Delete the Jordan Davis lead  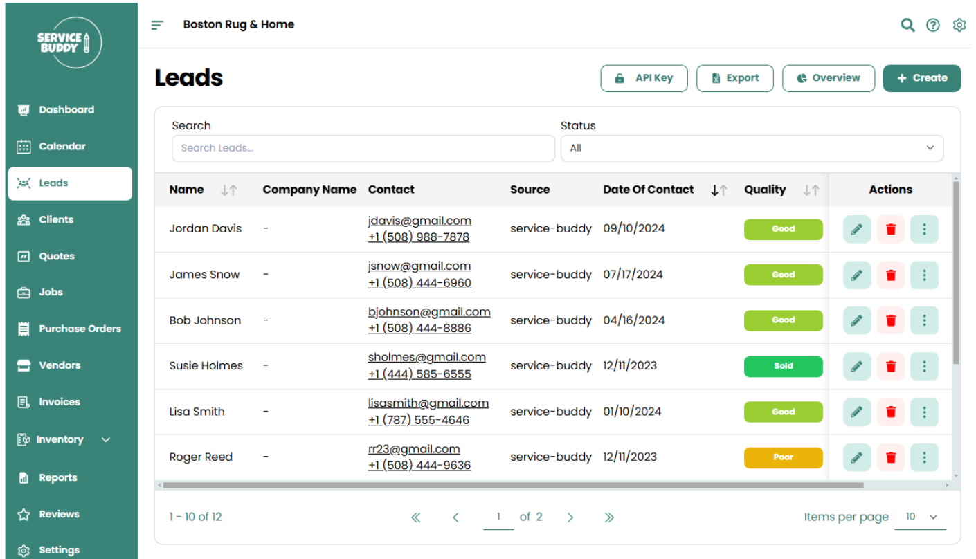pos(891,229)
